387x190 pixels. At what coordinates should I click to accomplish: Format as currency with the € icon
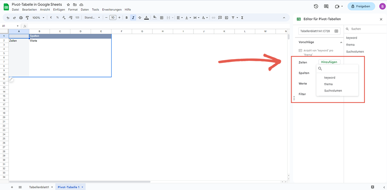pos(51,18)
